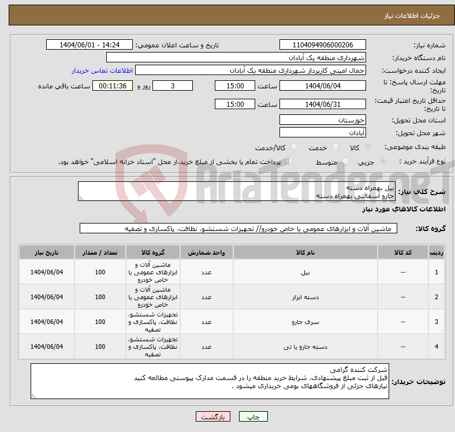Click the resize handle of the description textarea
455x432 pixels.
point(81,198)
